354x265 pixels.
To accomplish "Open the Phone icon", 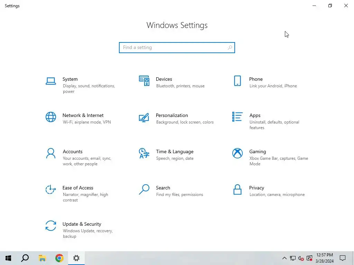I will point(237,81).
